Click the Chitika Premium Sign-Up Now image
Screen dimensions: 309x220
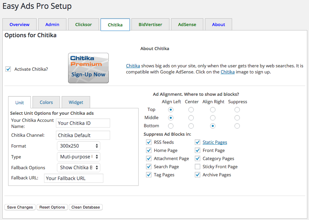tap(88, 68)
